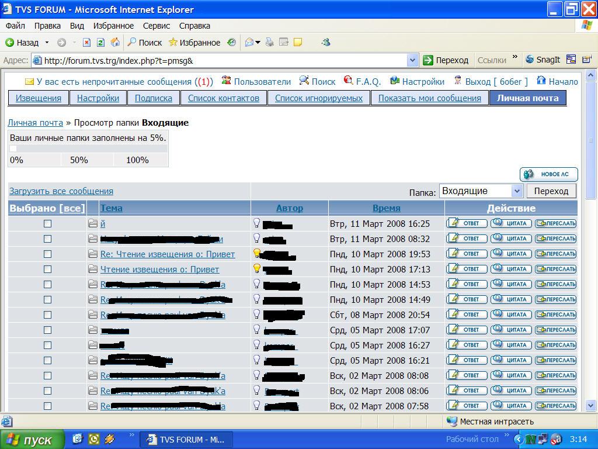Click the Home icon in IE toolbar
Screen dimensions: 598x449
pyautogui.click(x=115, y=42)
